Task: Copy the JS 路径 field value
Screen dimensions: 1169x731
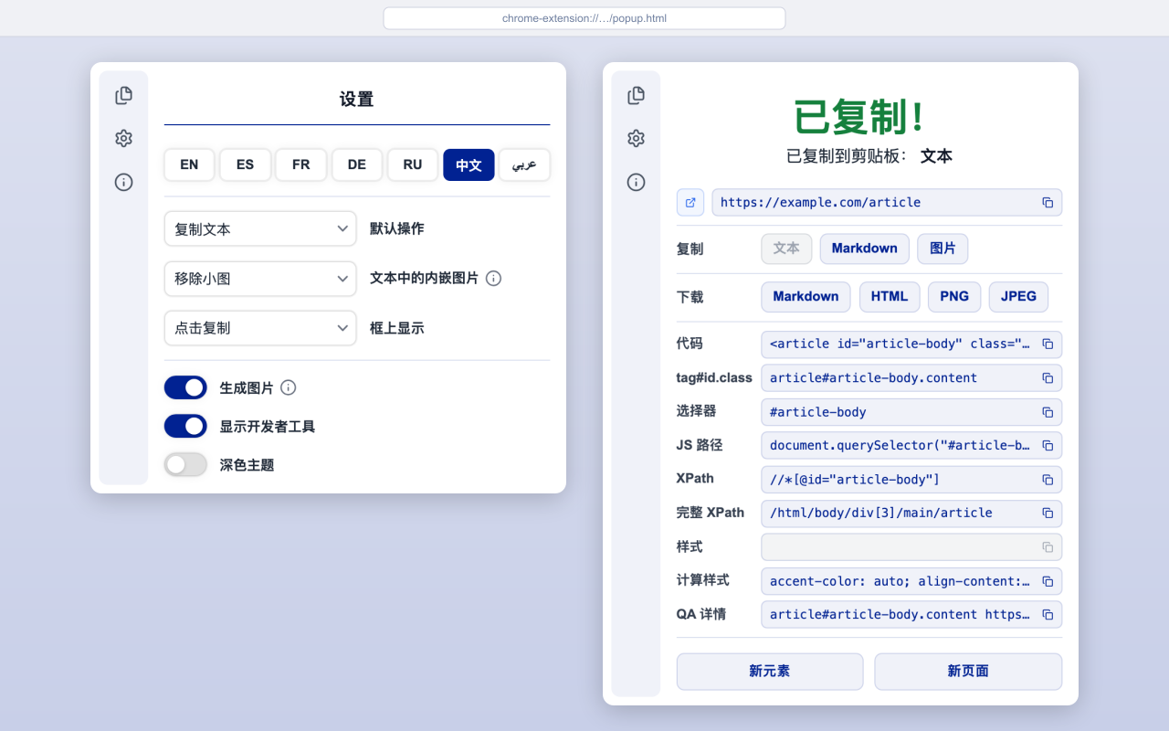Action: 1048,446
